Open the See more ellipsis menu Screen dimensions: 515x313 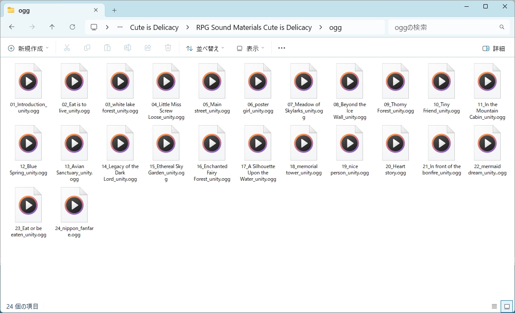click(282, 48)
